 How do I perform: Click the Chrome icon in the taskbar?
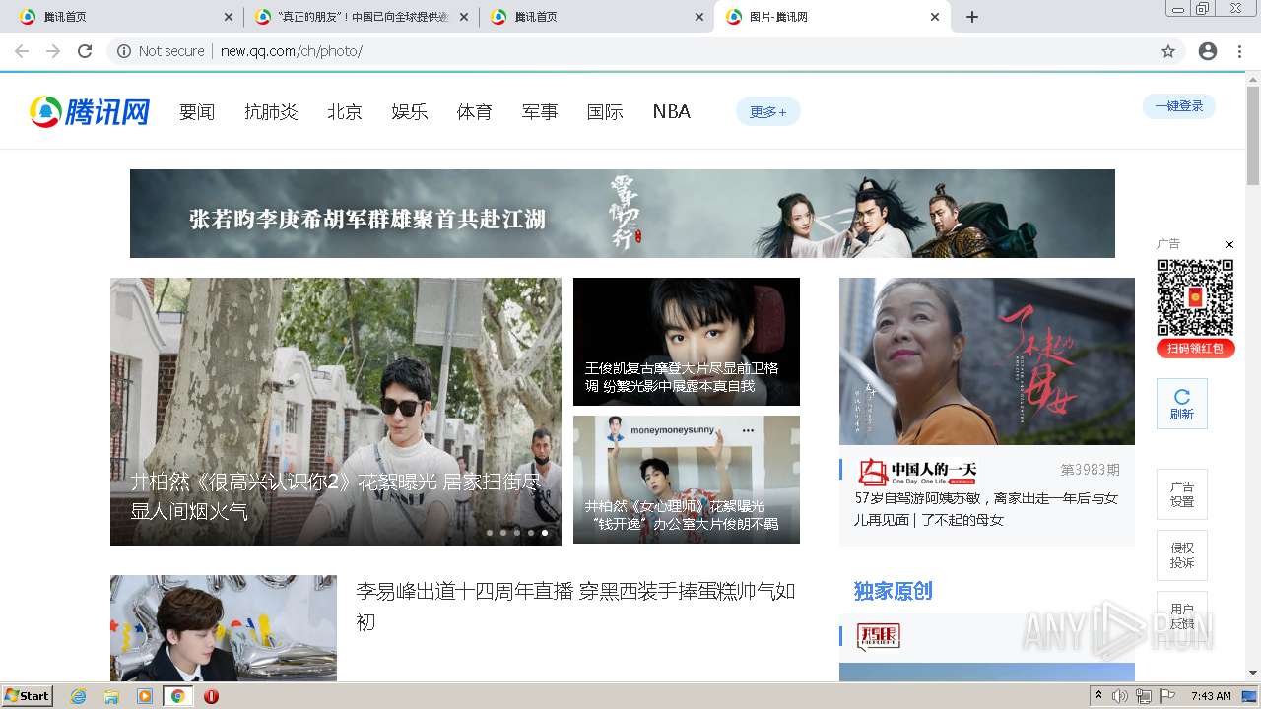click(x=178, y=696)
